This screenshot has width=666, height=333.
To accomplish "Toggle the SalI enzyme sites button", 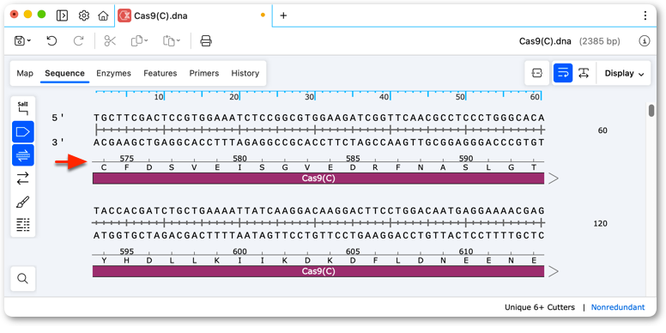I will pos(22,108).
